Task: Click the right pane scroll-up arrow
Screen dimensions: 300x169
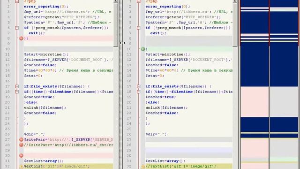Action: [x=235, y=1]
